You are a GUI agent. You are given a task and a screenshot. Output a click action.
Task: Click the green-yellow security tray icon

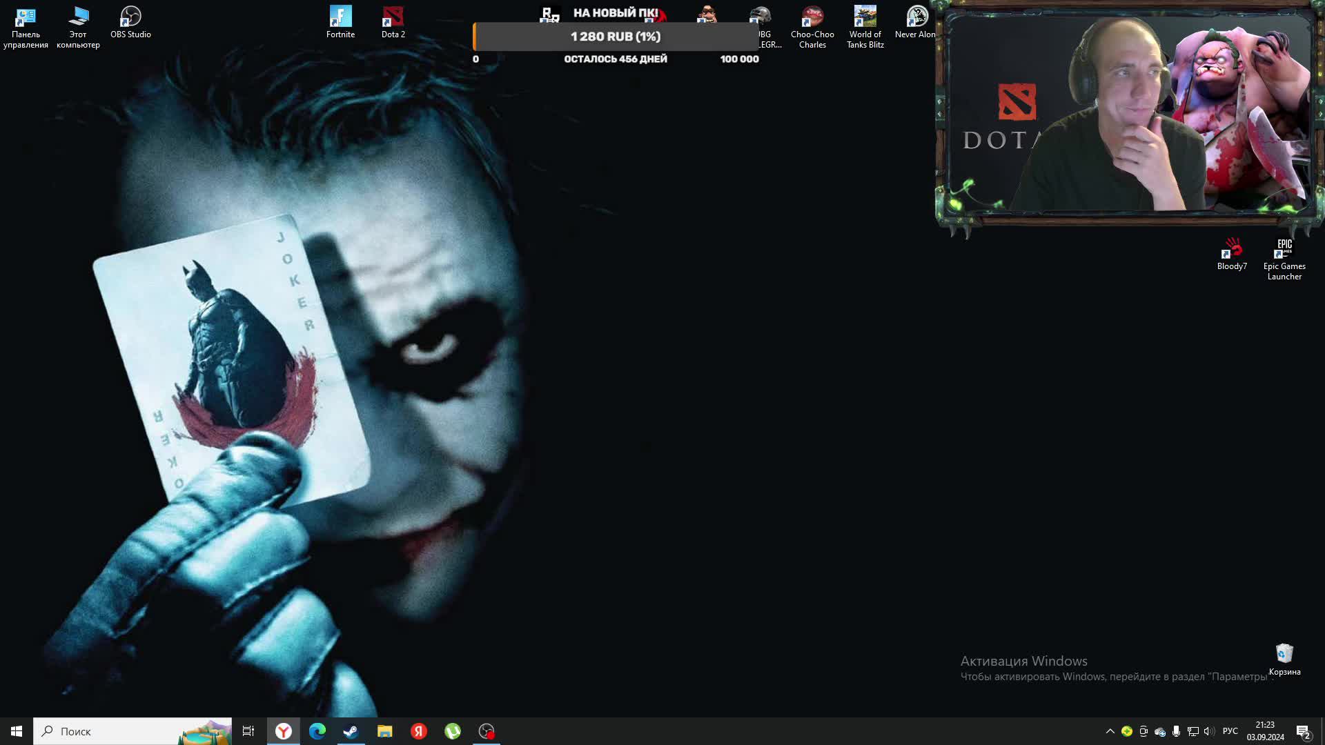1127,731
